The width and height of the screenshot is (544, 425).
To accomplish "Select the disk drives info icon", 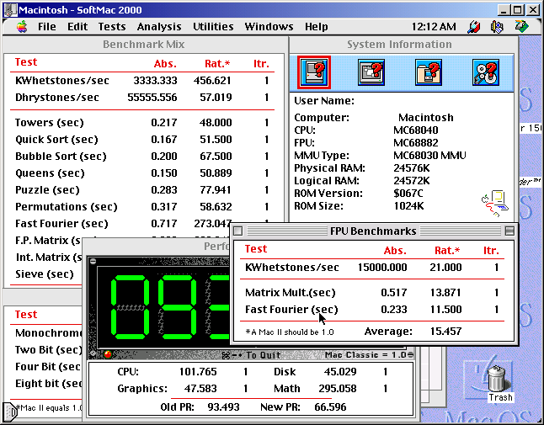I will 486,72.
